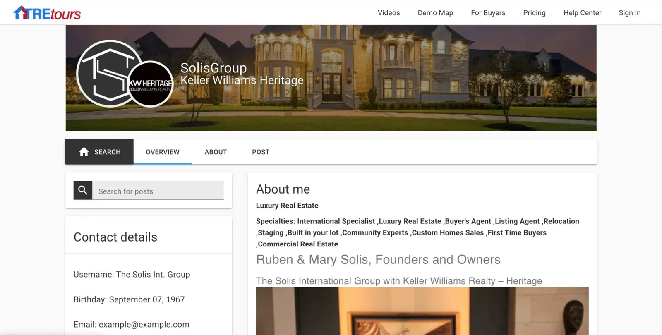Select the SEARCH tab with home icon
Image resolution: width=662 pixels, height=335 pixels.
(x=99, y=152)
